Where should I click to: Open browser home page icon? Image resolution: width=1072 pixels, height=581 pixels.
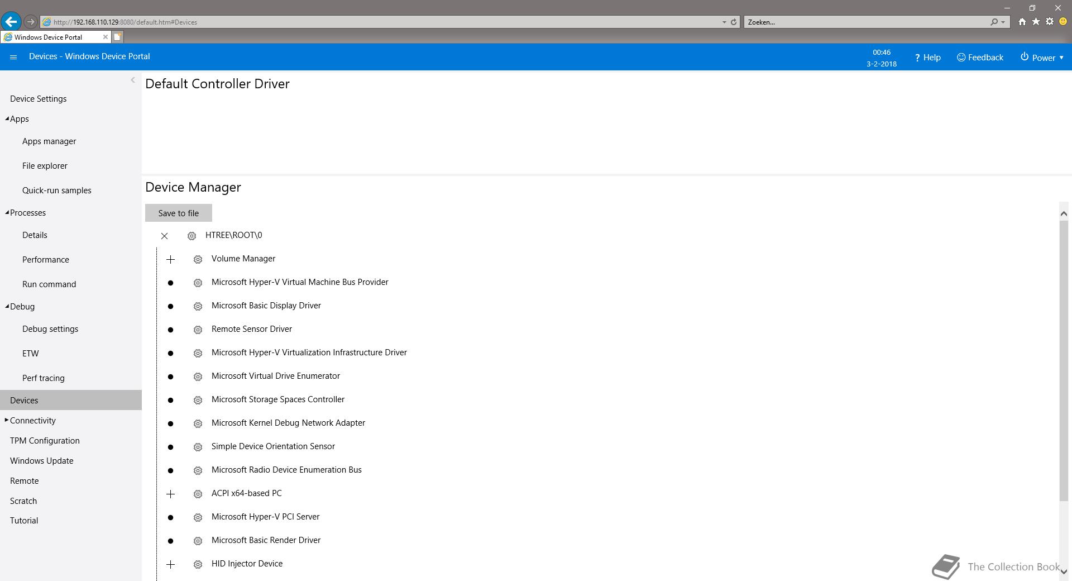[1022, 22]
